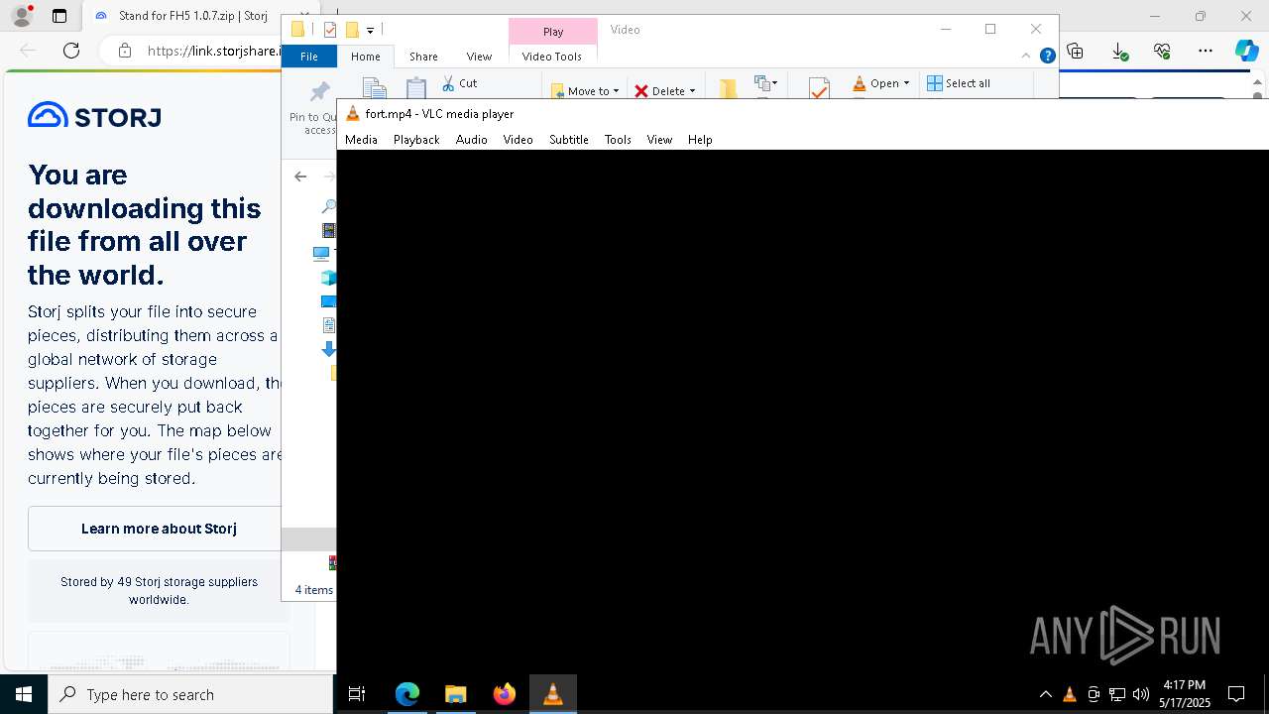Open the View menu in VLC

(x=659, y=140)
